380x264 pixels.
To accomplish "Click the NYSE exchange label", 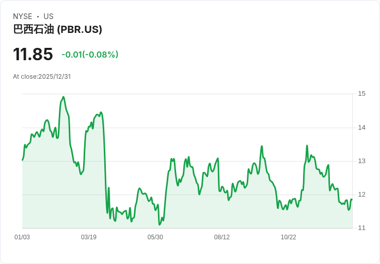I will pyautogui.click(x=23, y=16).
